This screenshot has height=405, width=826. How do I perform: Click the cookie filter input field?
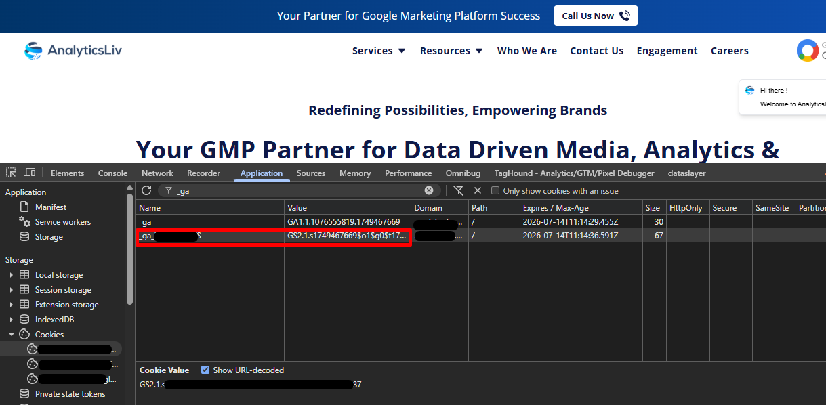(x=298, y=191)
